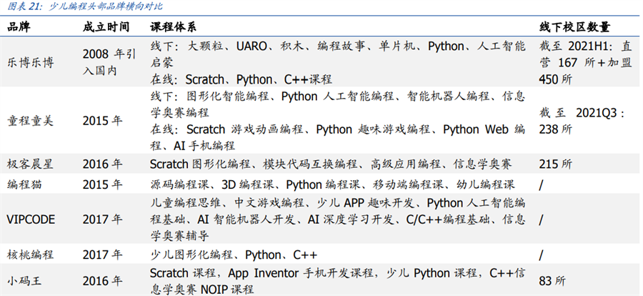
Task: Click the slash in the VIPCODE row
Action: click(542, 219)
